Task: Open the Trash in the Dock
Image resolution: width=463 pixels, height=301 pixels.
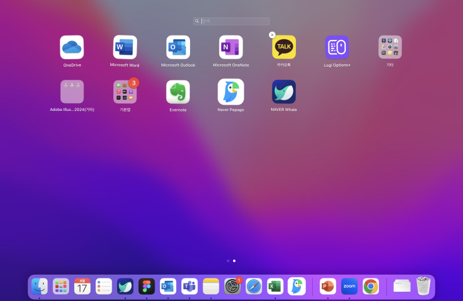Action: [424, 286]
